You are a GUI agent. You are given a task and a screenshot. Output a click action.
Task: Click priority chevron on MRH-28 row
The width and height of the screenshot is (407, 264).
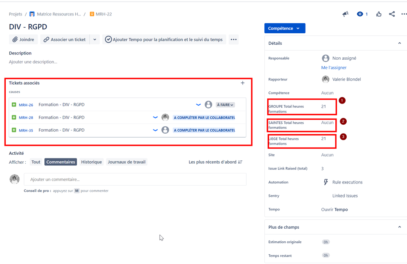[x=155, y=117]
